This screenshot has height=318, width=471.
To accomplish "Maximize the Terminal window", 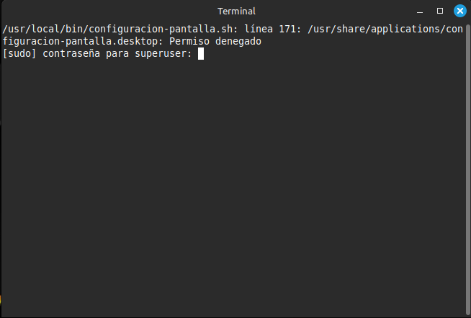I will [440, 11].
